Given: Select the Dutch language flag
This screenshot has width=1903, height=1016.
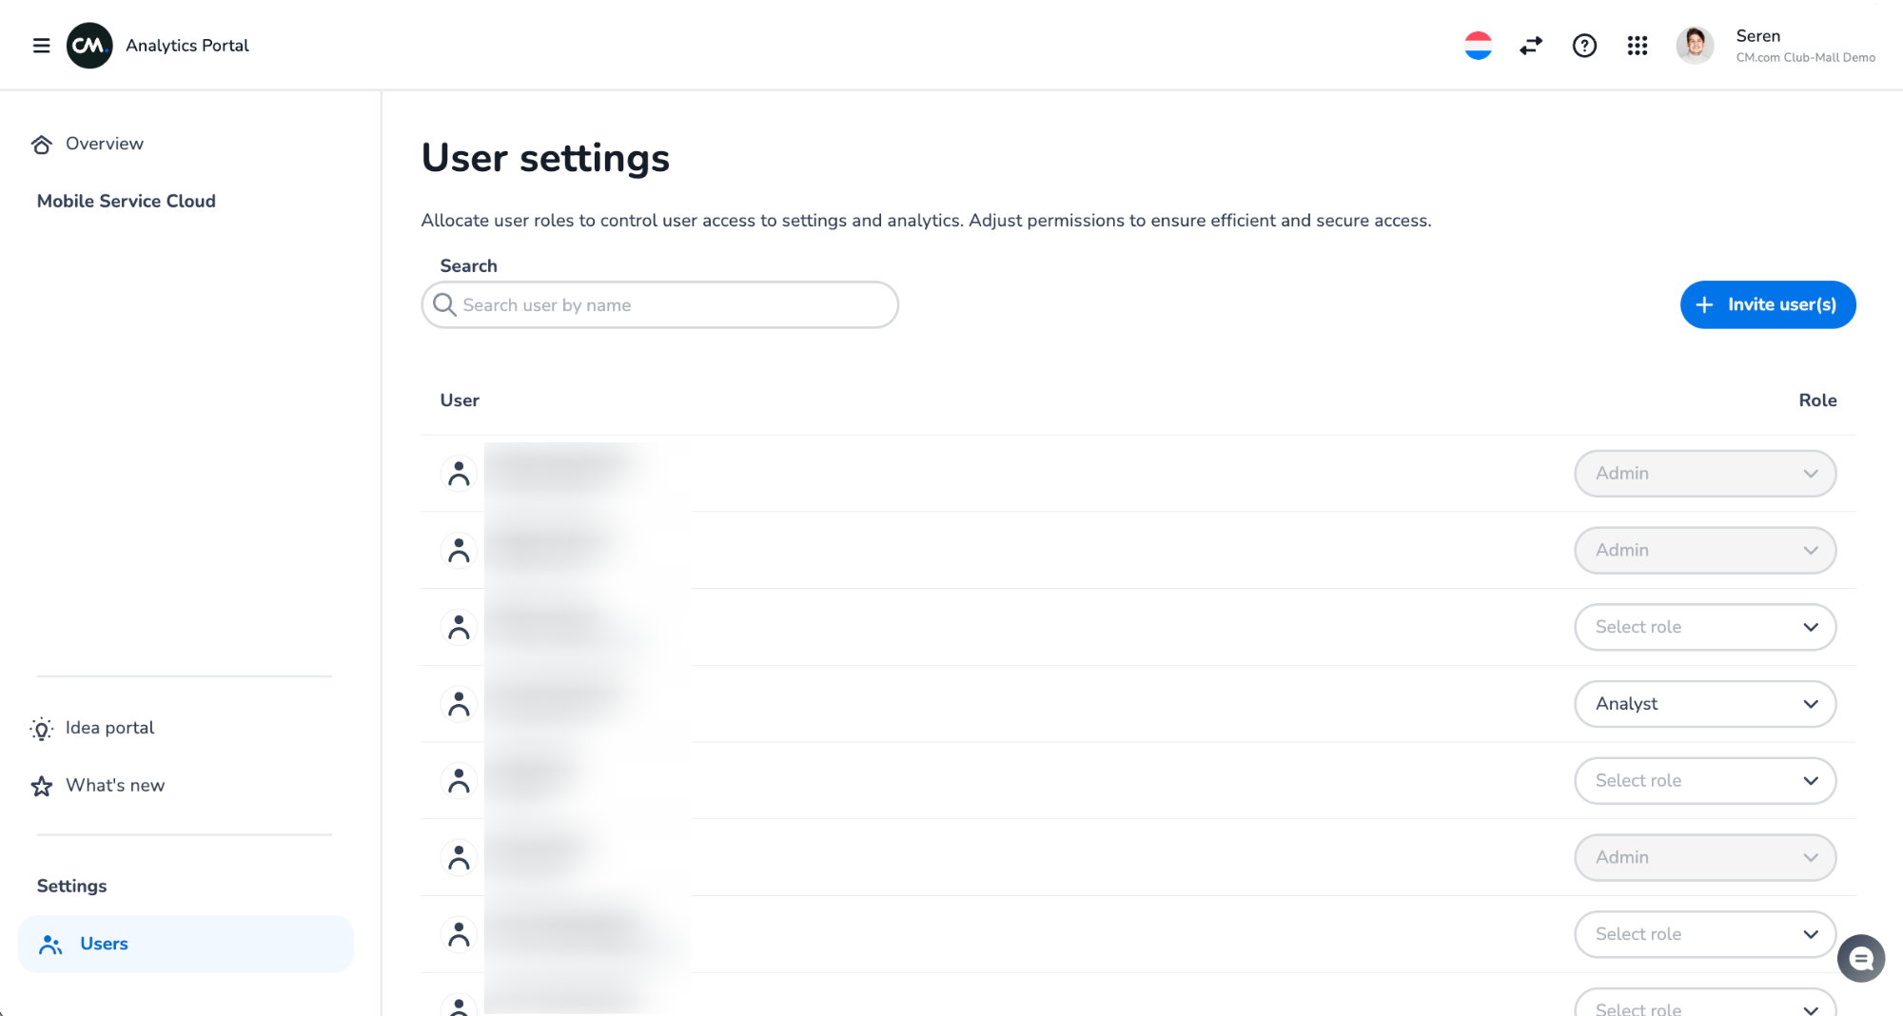Looking at the screenshot, I should (x=1478, y=45).
